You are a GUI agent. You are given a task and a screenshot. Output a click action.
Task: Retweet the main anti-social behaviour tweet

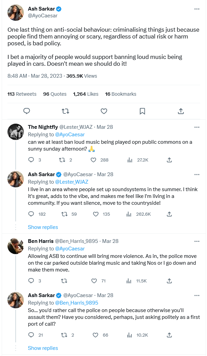65,111
